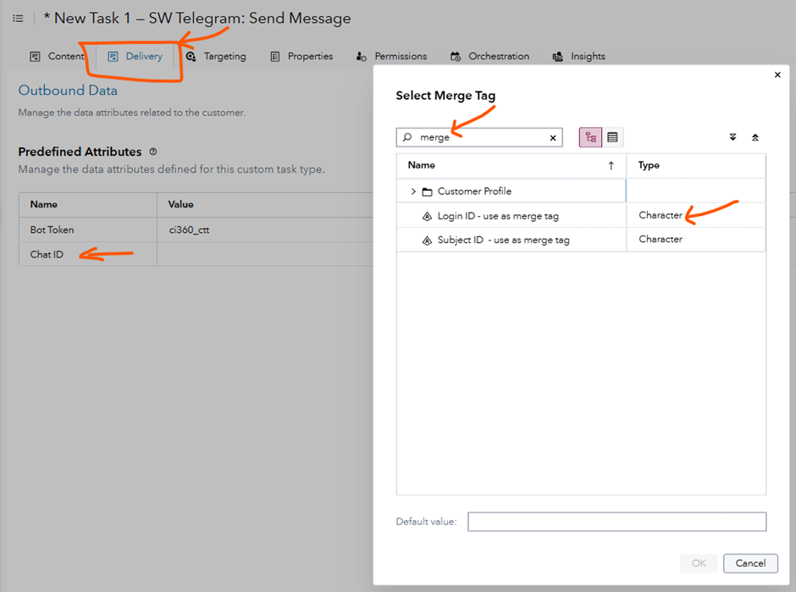Viewport: 796px width, 592px height.
Task: Click the Cancel button
Action: [x=750, y=563]
